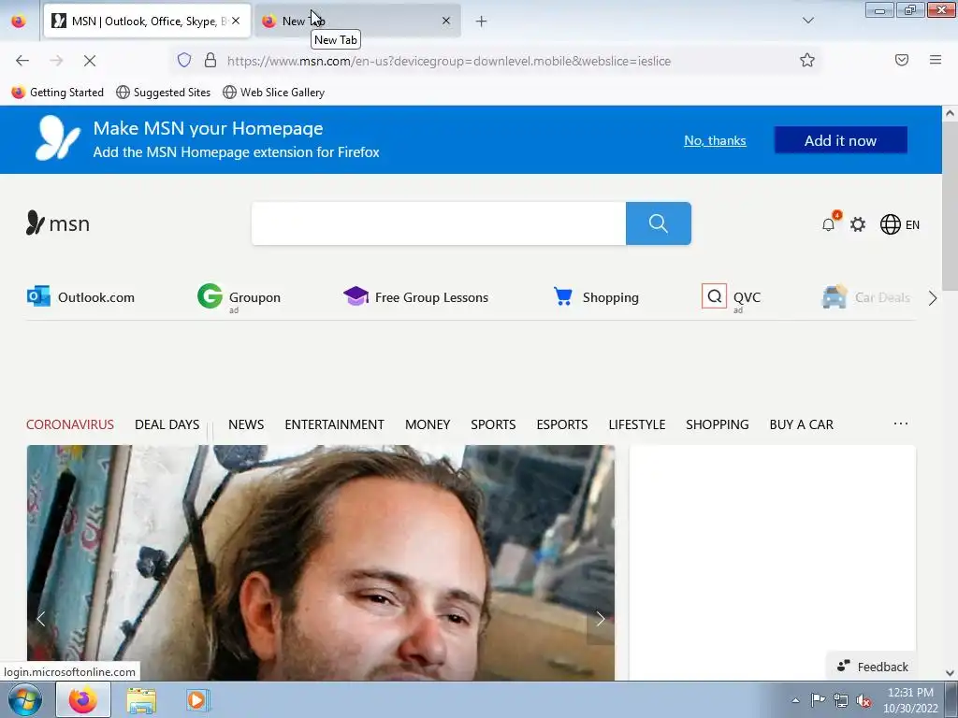Expand more categories with the ellipsis
Viewport: 958px width, 718px height.
(x=901, y=424)
